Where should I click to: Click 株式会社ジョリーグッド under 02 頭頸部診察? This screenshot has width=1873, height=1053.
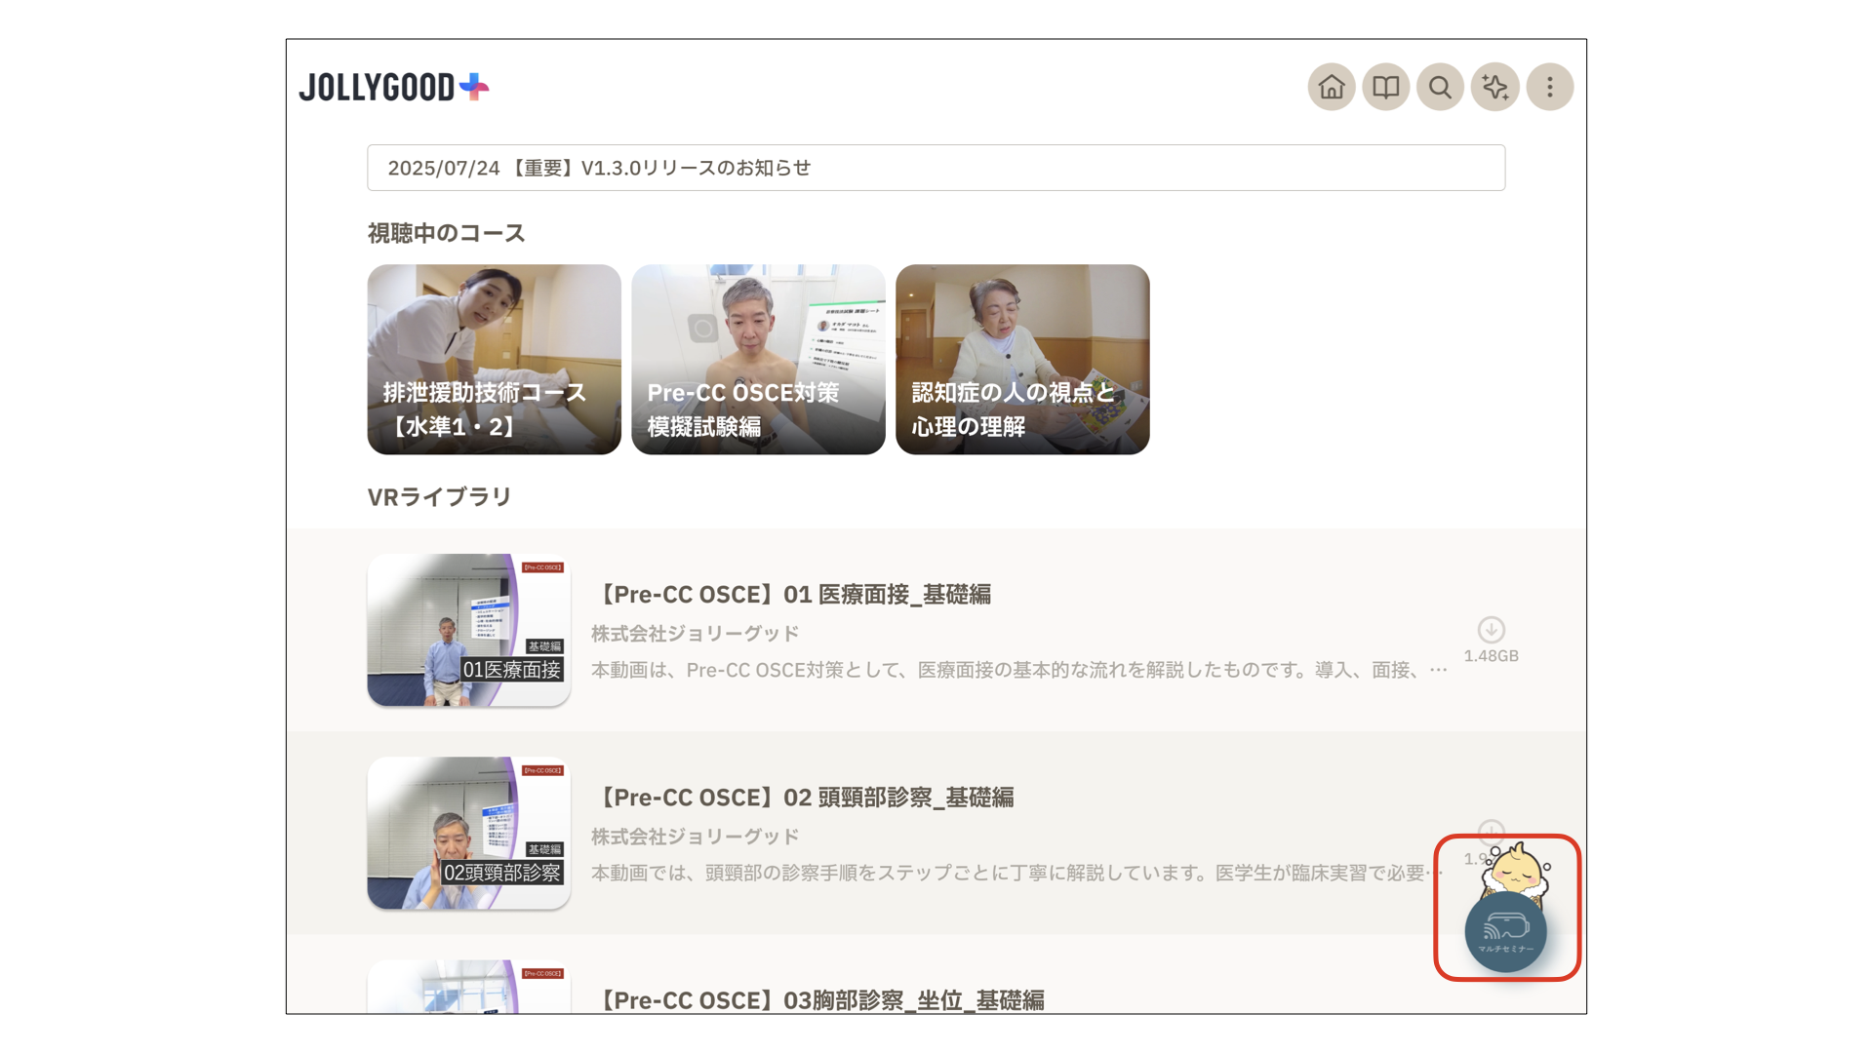tap(695, 837)
